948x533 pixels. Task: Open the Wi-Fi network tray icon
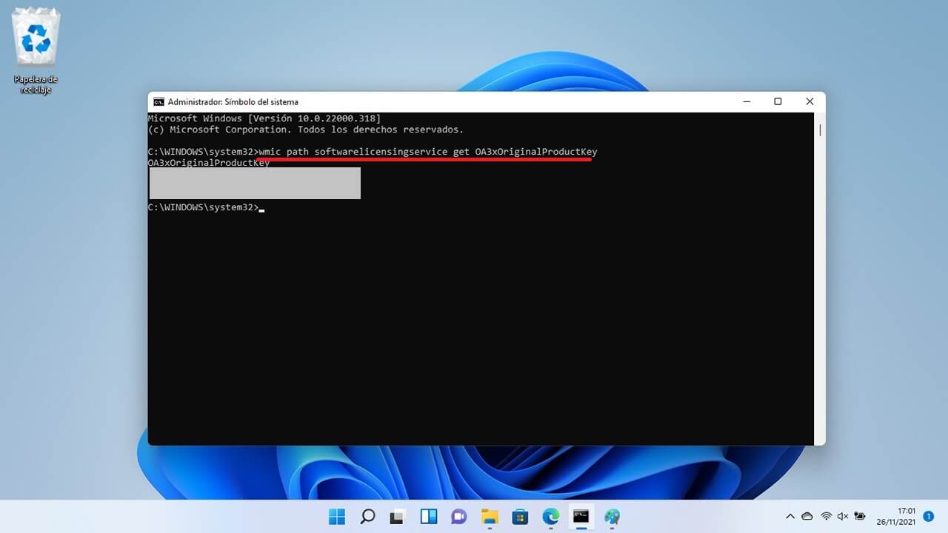point(826,516)
